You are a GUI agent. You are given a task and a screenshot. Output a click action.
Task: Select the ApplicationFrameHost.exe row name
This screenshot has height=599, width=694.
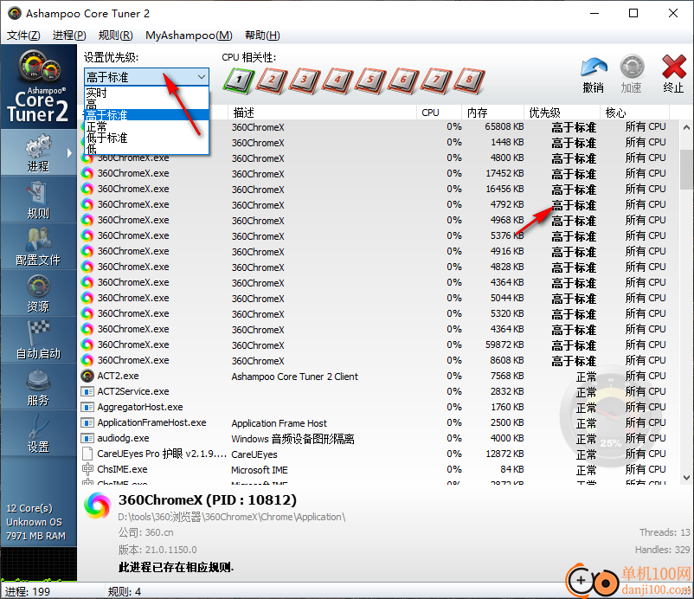[151, 422]
